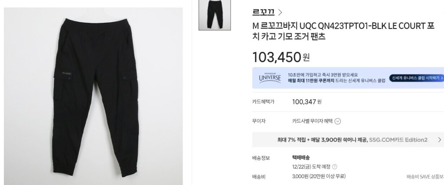Click the chevron beside the 르꼬끄 brand name

point(280,12)
